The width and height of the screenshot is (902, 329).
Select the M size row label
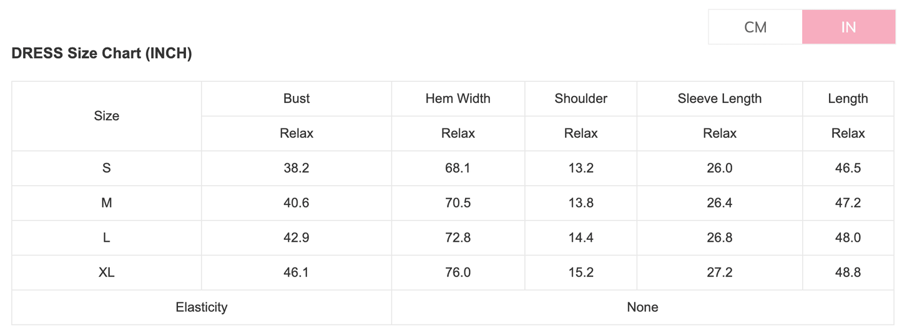click(x=107, y=203)
